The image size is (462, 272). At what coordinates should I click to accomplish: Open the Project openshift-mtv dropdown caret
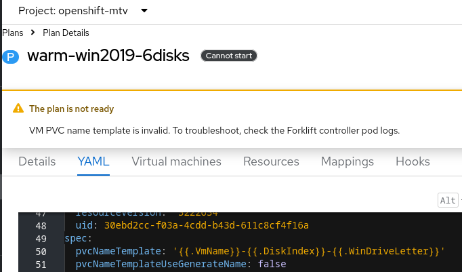(x=146, y=11)
